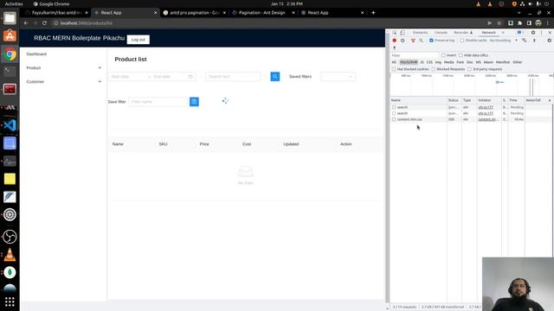Open the Saved filters dropdown

(338, 77)
